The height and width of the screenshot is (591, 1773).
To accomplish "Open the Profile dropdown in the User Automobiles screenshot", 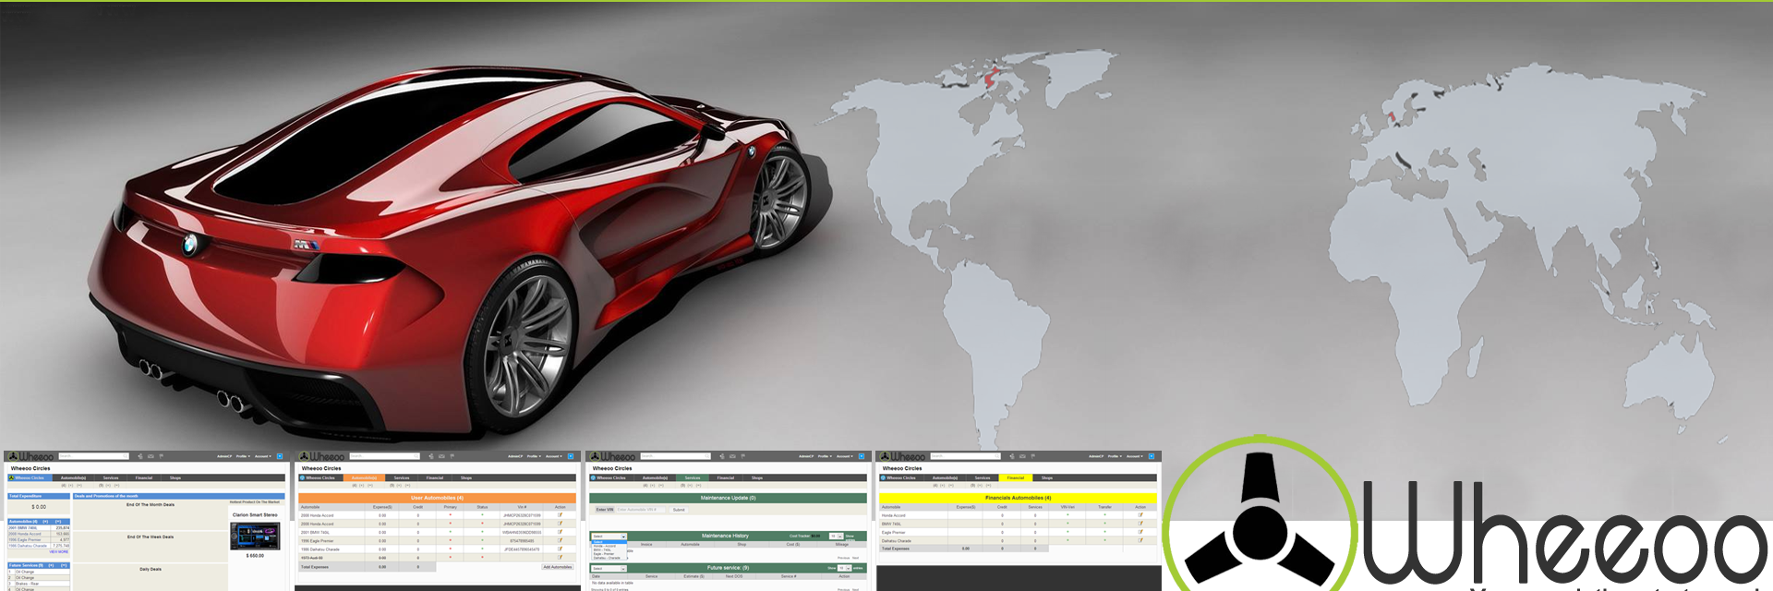I will [534, 456].
